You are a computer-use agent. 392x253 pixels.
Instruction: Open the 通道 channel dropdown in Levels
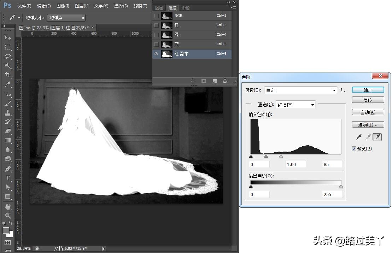coord(296,105)
